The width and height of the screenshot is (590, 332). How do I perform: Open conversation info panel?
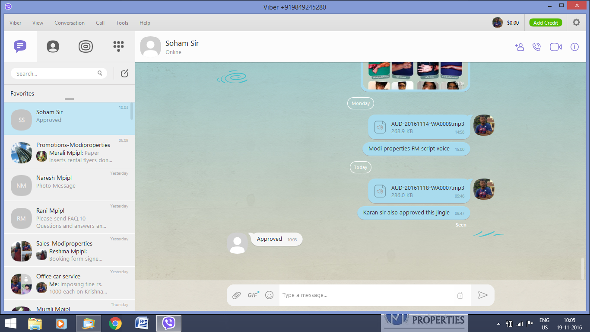(x=574, y=47)
